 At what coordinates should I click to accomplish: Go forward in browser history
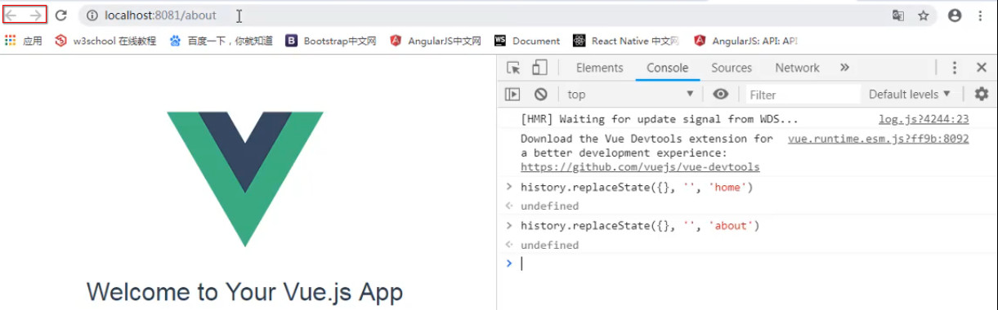(35, 15)
